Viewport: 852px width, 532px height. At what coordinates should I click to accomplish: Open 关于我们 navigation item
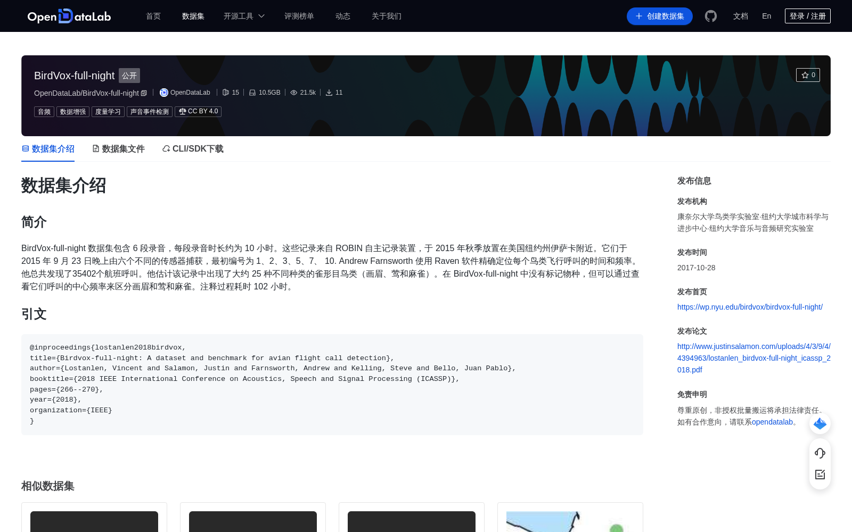387,16
